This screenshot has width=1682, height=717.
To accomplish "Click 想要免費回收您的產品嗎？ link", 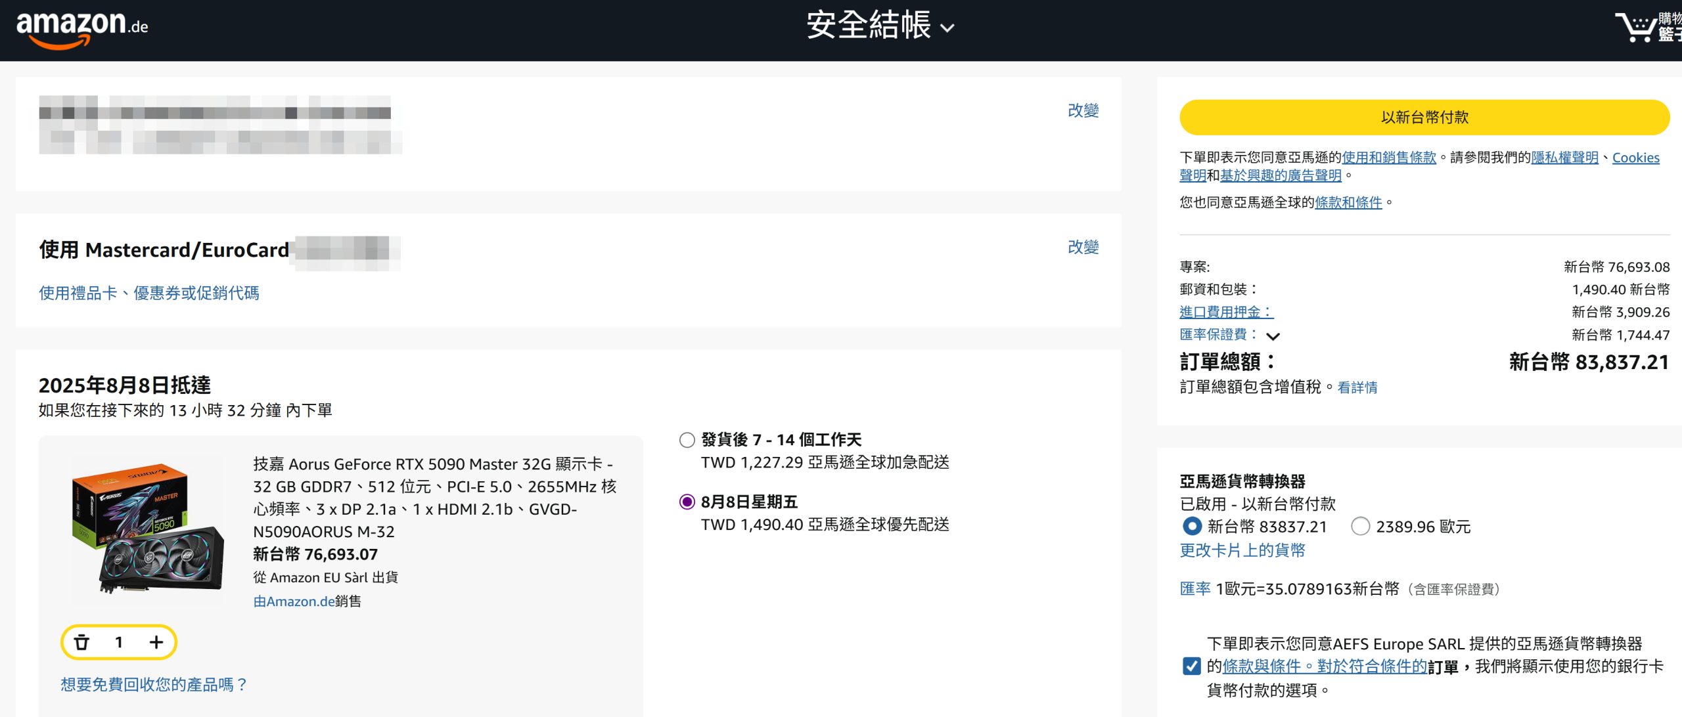I will 154,685.
